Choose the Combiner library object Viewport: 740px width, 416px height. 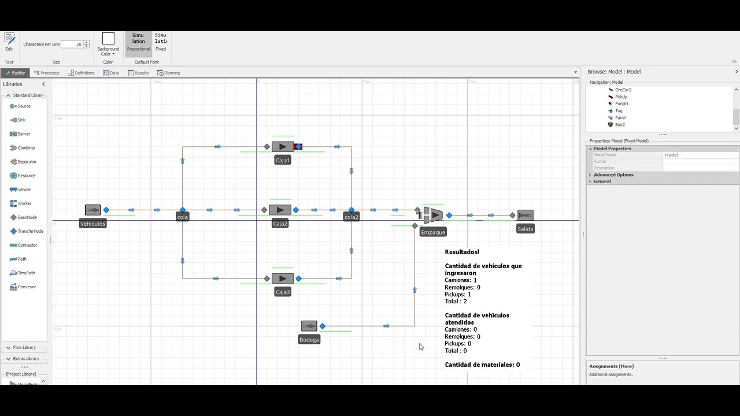click(23, 148)
